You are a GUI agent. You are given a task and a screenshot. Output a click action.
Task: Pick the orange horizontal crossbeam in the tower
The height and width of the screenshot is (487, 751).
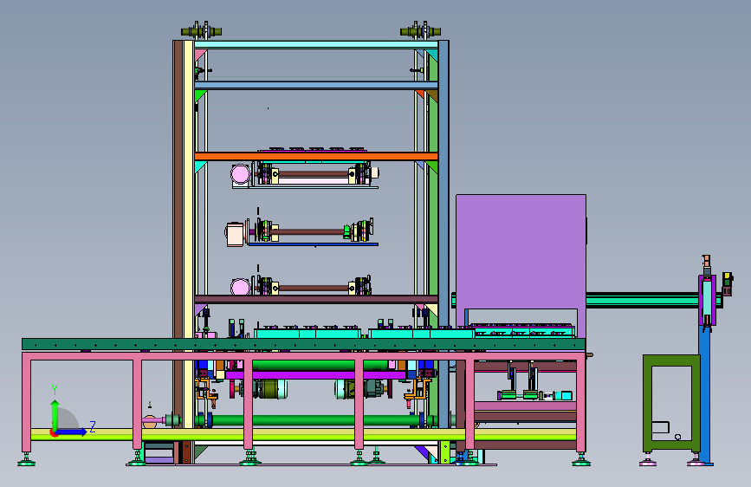coord(316,156)
